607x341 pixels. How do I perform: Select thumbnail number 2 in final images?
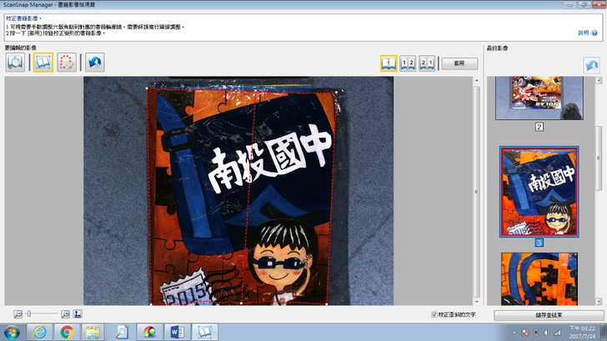pyautogui.click(x=539, y=98)
